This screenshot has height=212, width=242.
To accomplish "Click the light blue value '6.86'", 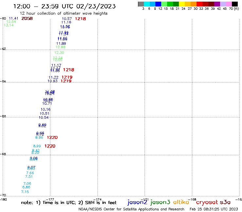I will click(x=26, y=187).
